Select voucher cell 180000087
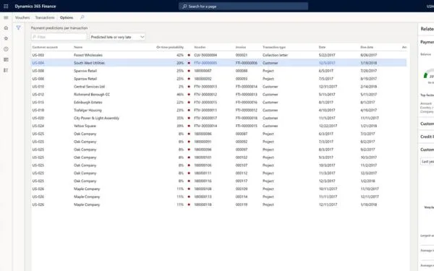This screenshot has width=434, height=271. pos(203,71)
